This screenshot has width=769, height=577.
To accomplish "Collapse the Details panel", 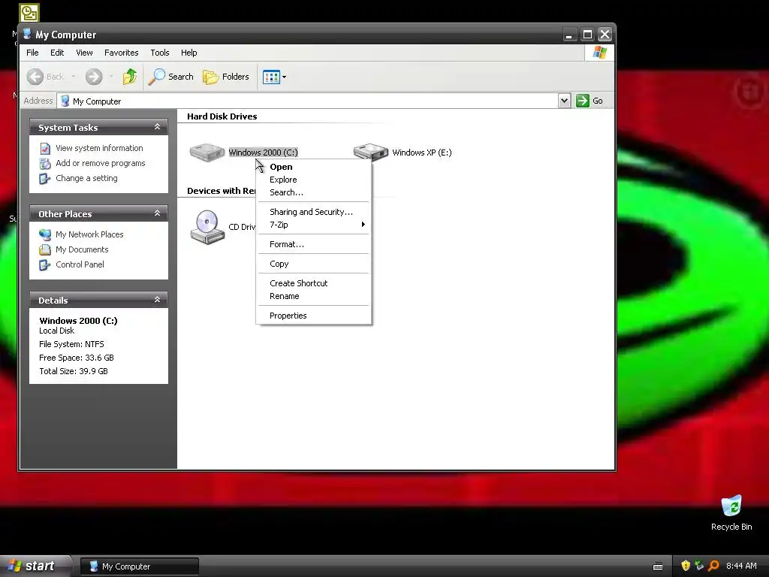I will (x=157, y=300).
